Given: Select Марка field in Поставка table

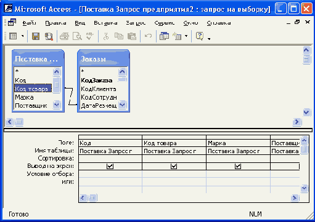Looking at the screenshot, I should [x=24, y=97].
